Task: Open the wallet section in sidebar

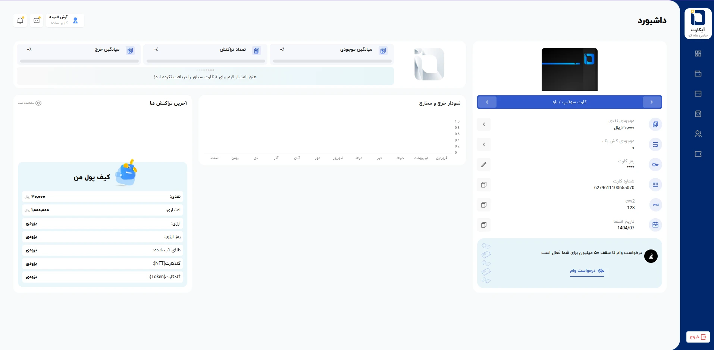Action: (698, 74)
